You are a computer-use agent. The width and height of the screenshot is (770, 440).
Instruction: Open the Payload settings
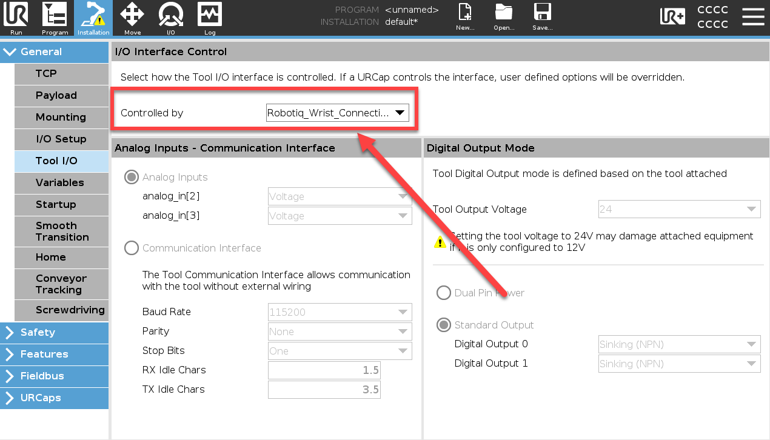62,95
